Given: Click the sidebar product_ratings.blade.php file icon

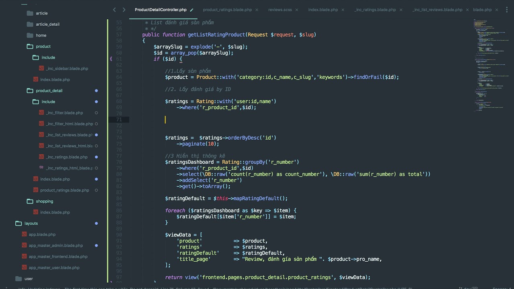Looking at the screenshot, I should tap(36, 190).
